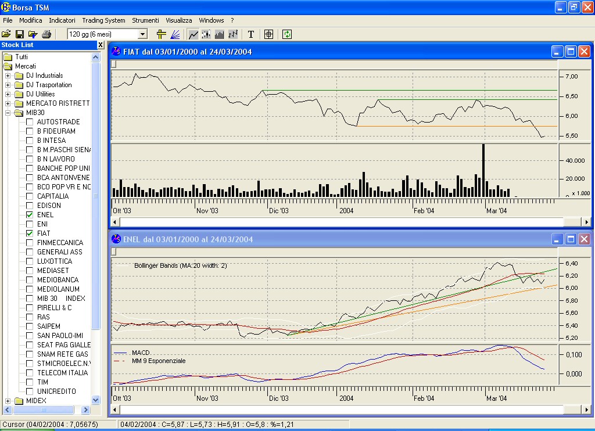Uncheck the ENEL checkbox
595x431 pixels.
(30, 215)
